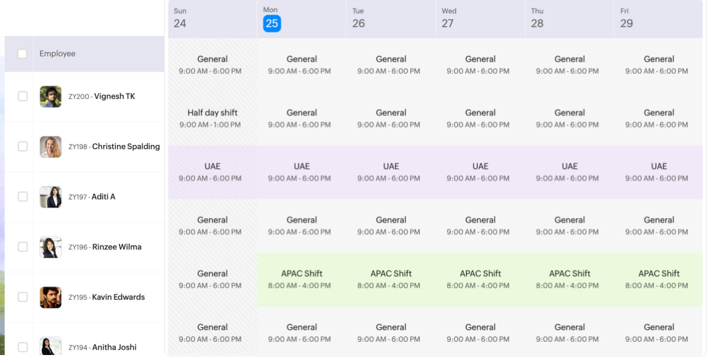Select Monday 25 highlighted date
Viewport: 710px width, 361px height.
(271, 24)
